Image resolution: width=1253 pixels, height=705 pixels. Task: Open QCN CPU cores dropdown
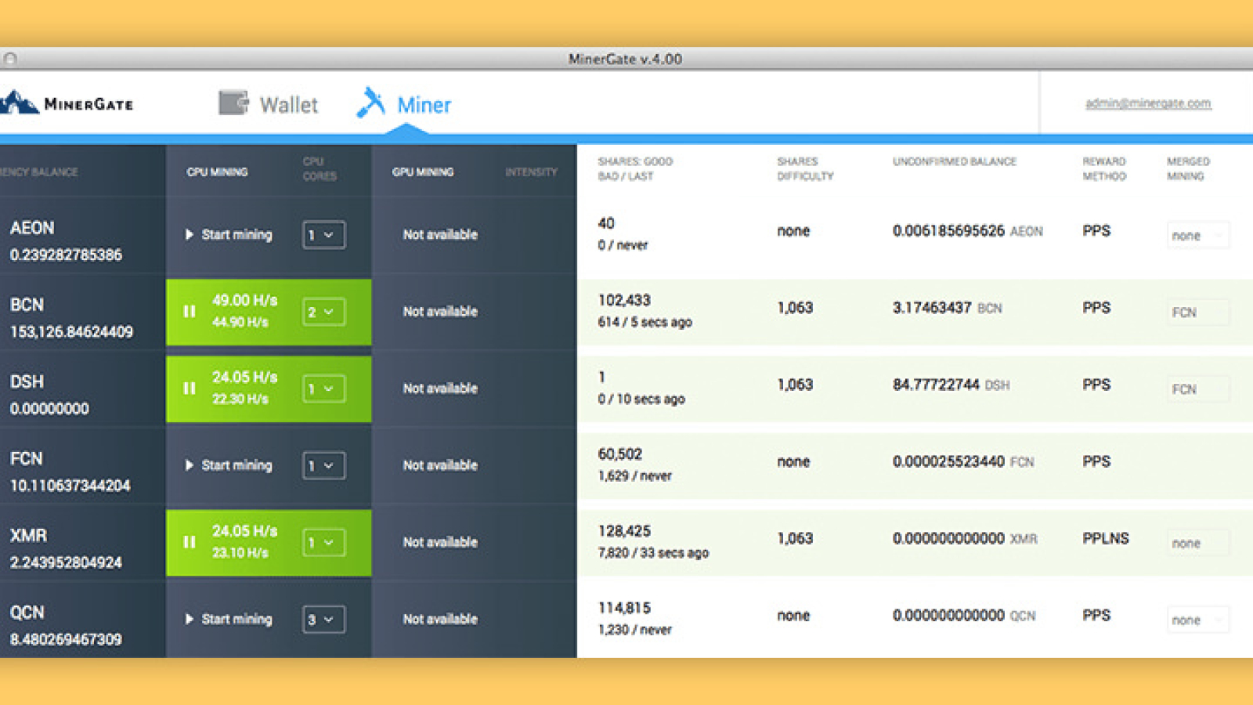click(323, 619)
